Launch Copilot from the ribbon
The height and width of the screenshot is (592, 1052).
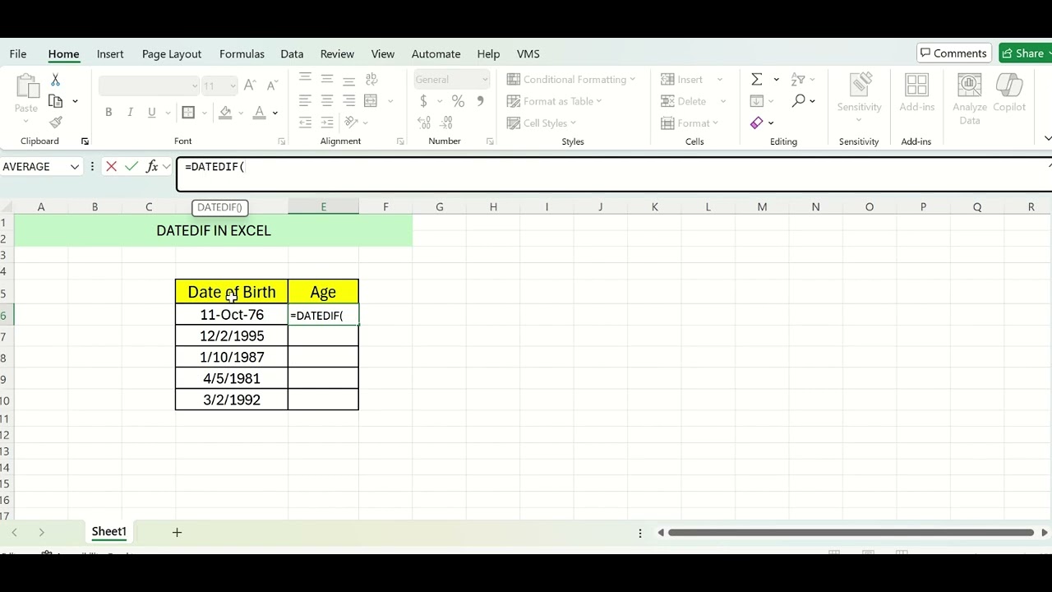click(x=1009, y=86)
